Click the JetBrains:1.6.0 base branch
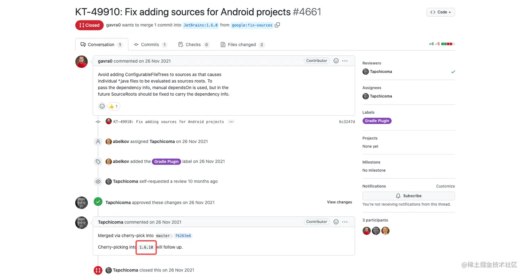525x276 pixels. (201, 25)
